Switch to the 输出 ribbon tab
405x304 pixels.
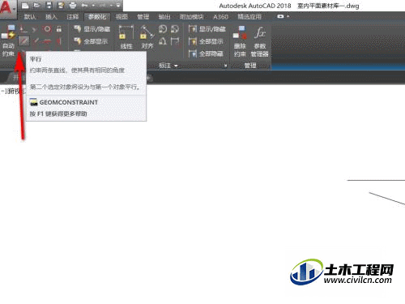click(x=164, y=17)
